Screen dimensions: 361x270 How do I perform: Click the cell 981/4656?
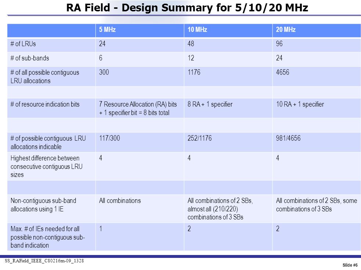pyautogui.click(x=317, y=142)
